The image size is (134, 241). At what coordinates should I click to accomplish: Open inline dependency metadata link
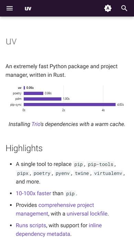click(59, 230)
